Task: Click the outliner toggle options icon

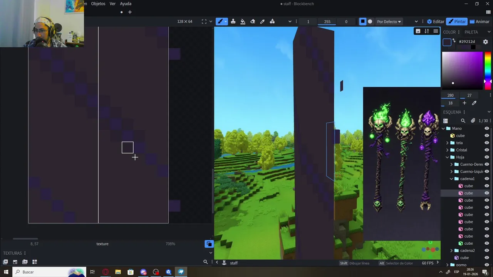Action: tap(446, 121)
